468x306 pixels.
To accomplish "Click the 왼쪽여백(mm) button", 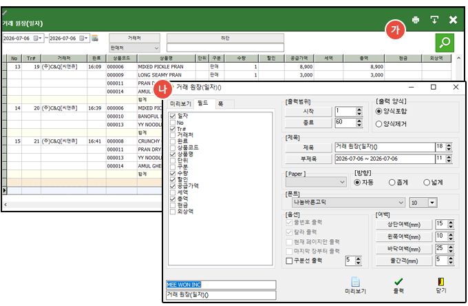I will coord(404,237).
